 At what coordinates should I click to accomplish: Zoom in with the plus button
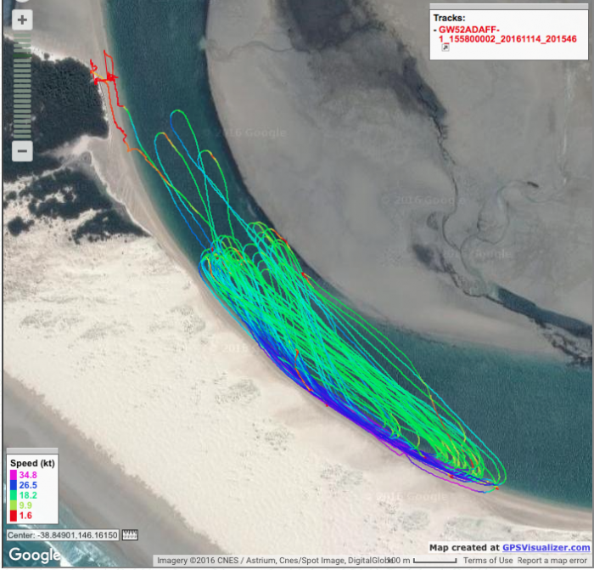coord(23,20)
